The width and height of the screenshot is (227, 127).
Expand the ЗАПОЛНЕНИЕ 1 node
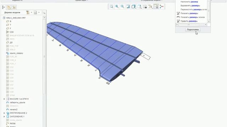[x=4, y=116]
